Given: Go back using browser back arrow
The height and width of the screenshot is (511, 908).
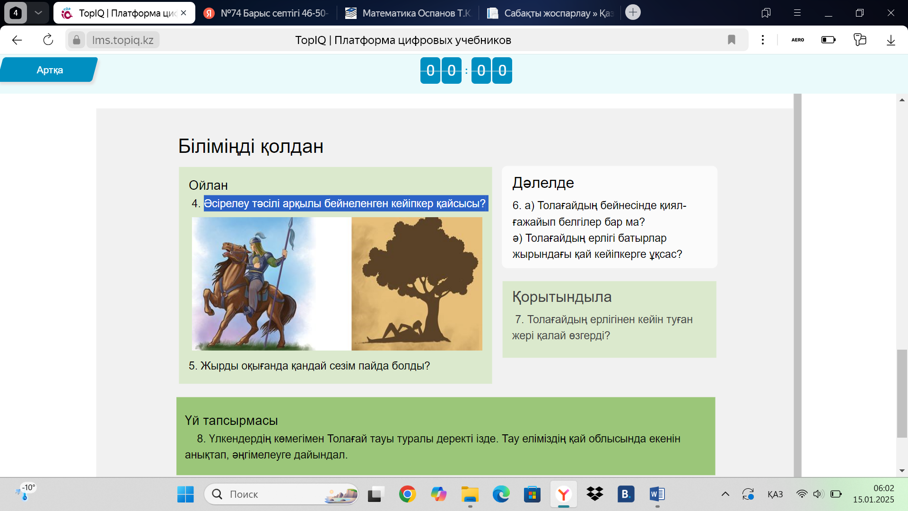Looking at the screenshot, I should [17, 40].
